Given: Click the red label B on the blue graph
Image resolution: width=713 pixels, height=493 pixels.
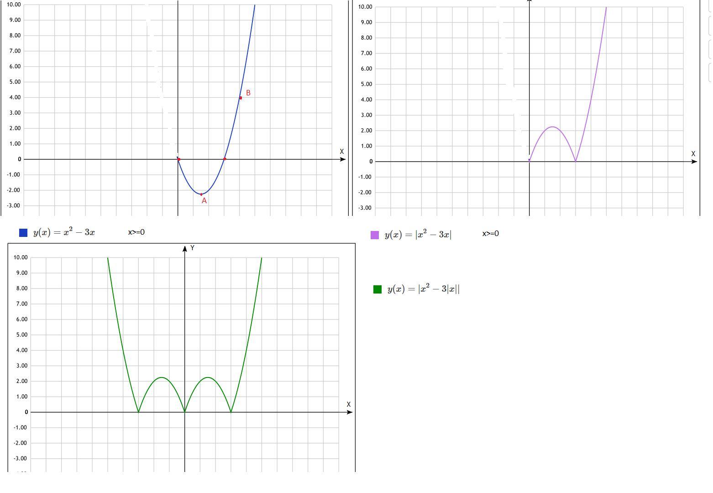Looking at the screenshot, I should 248,93.
